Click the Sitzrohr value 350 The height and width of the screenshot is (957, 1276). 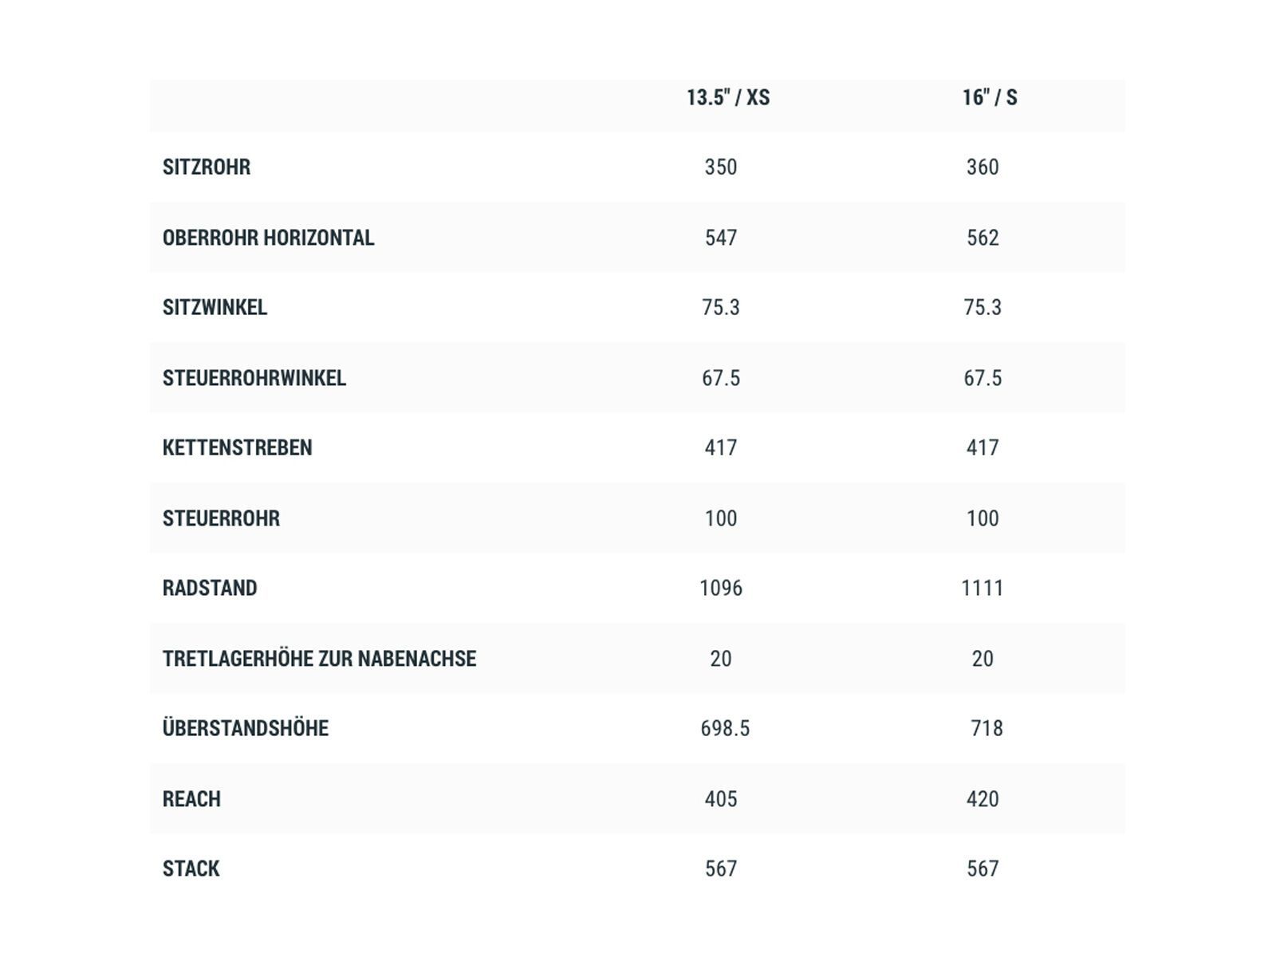pos(721,167)
